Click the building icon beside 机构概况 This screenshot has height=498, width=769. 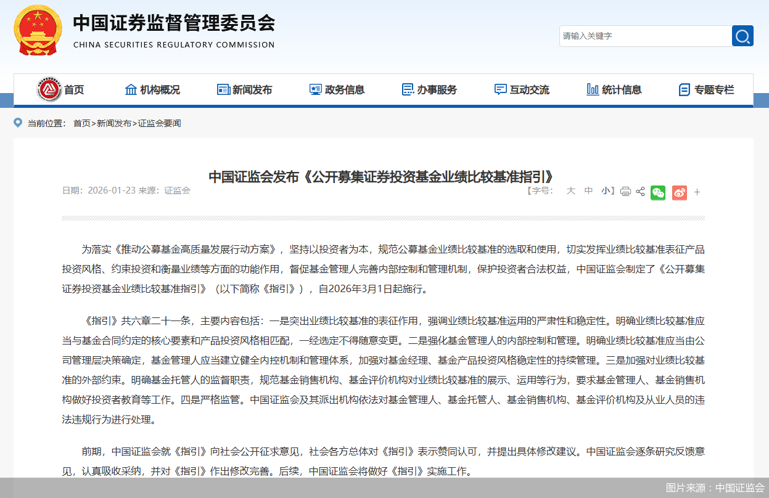[x=130, y=89]
